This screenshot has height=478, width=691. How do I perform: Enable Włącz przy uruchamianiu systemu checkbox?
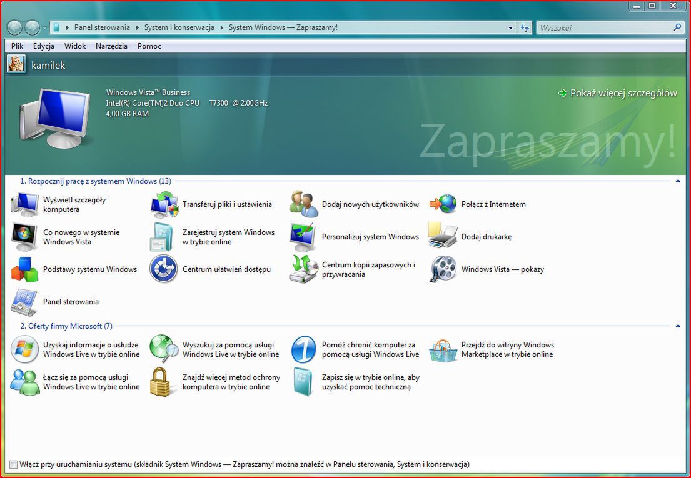coord(13,464)
